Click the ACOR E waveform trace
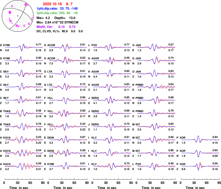The width and height of the screenshot is (221, 189). point(68,47)
